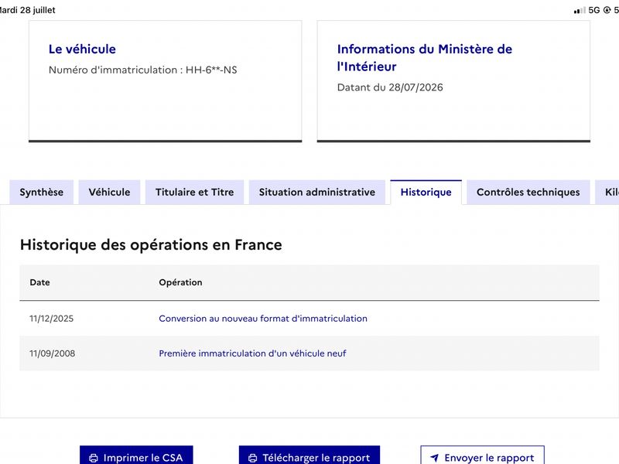Click the paper plane icon in Envoyer le rapport
The width and height of the screenshot is (619, 464).
[x=435, y=458]
